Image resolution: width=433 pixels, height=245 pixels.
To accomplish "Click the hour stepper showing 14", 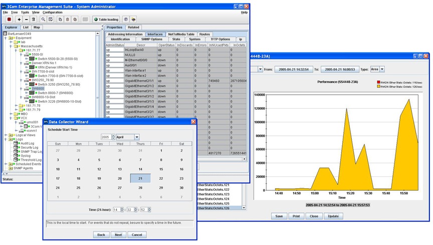I will pyautogui.click(x=118, y=210).
